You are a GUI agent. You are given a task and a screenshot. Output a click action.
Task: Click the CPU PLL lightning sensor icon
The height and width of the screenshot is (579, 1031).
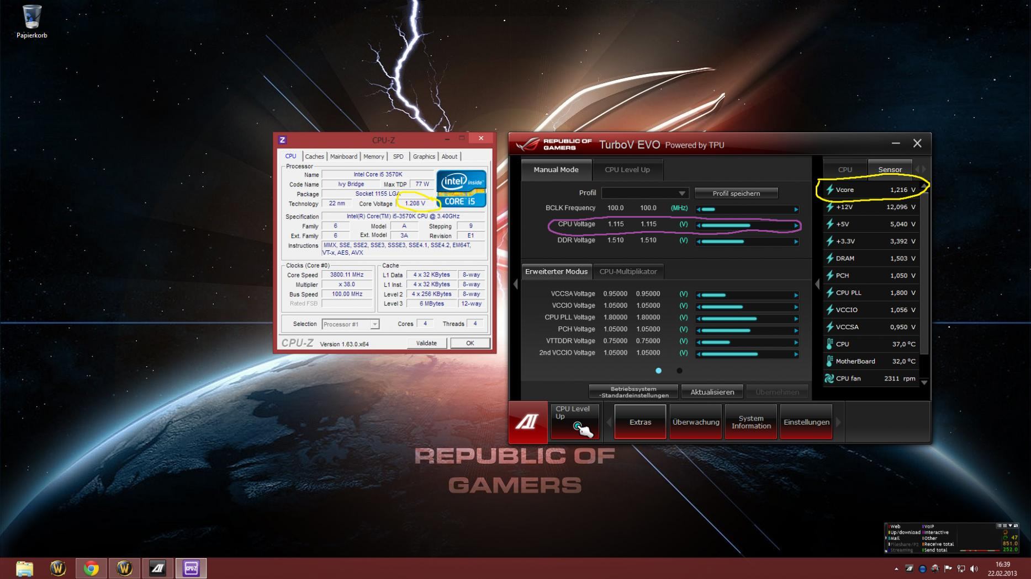click(829, 293)
